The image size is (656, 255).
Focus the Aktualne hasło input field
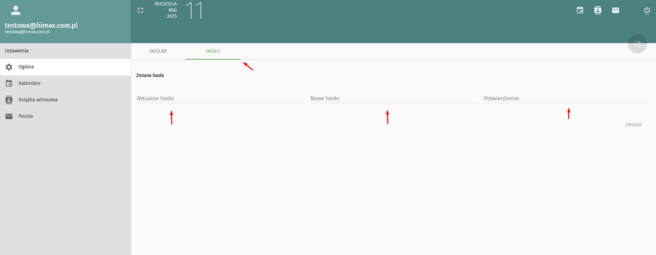tap(220, 98)
